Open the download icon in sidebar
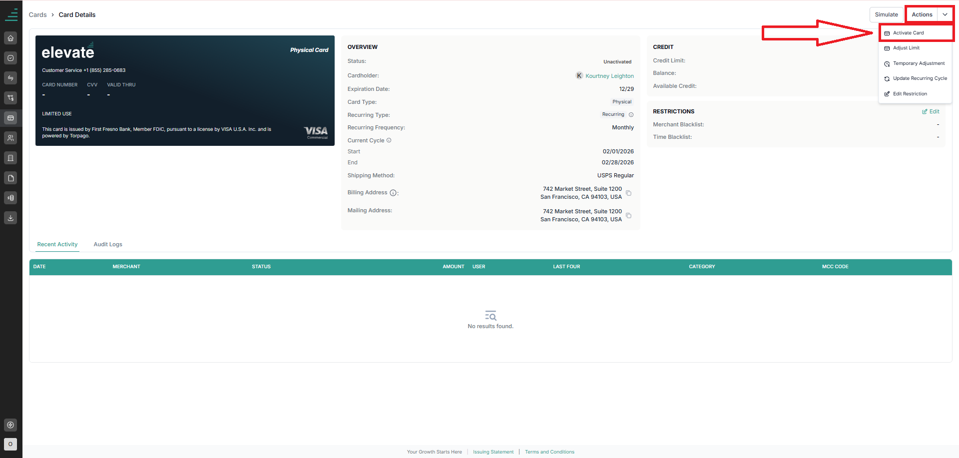This screenshot has width=959, height=458. [x=10, y=218]
